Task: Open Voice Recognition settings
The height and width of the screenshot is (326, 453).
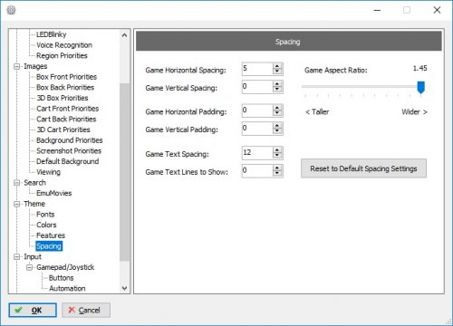Action: click(64, 45)
